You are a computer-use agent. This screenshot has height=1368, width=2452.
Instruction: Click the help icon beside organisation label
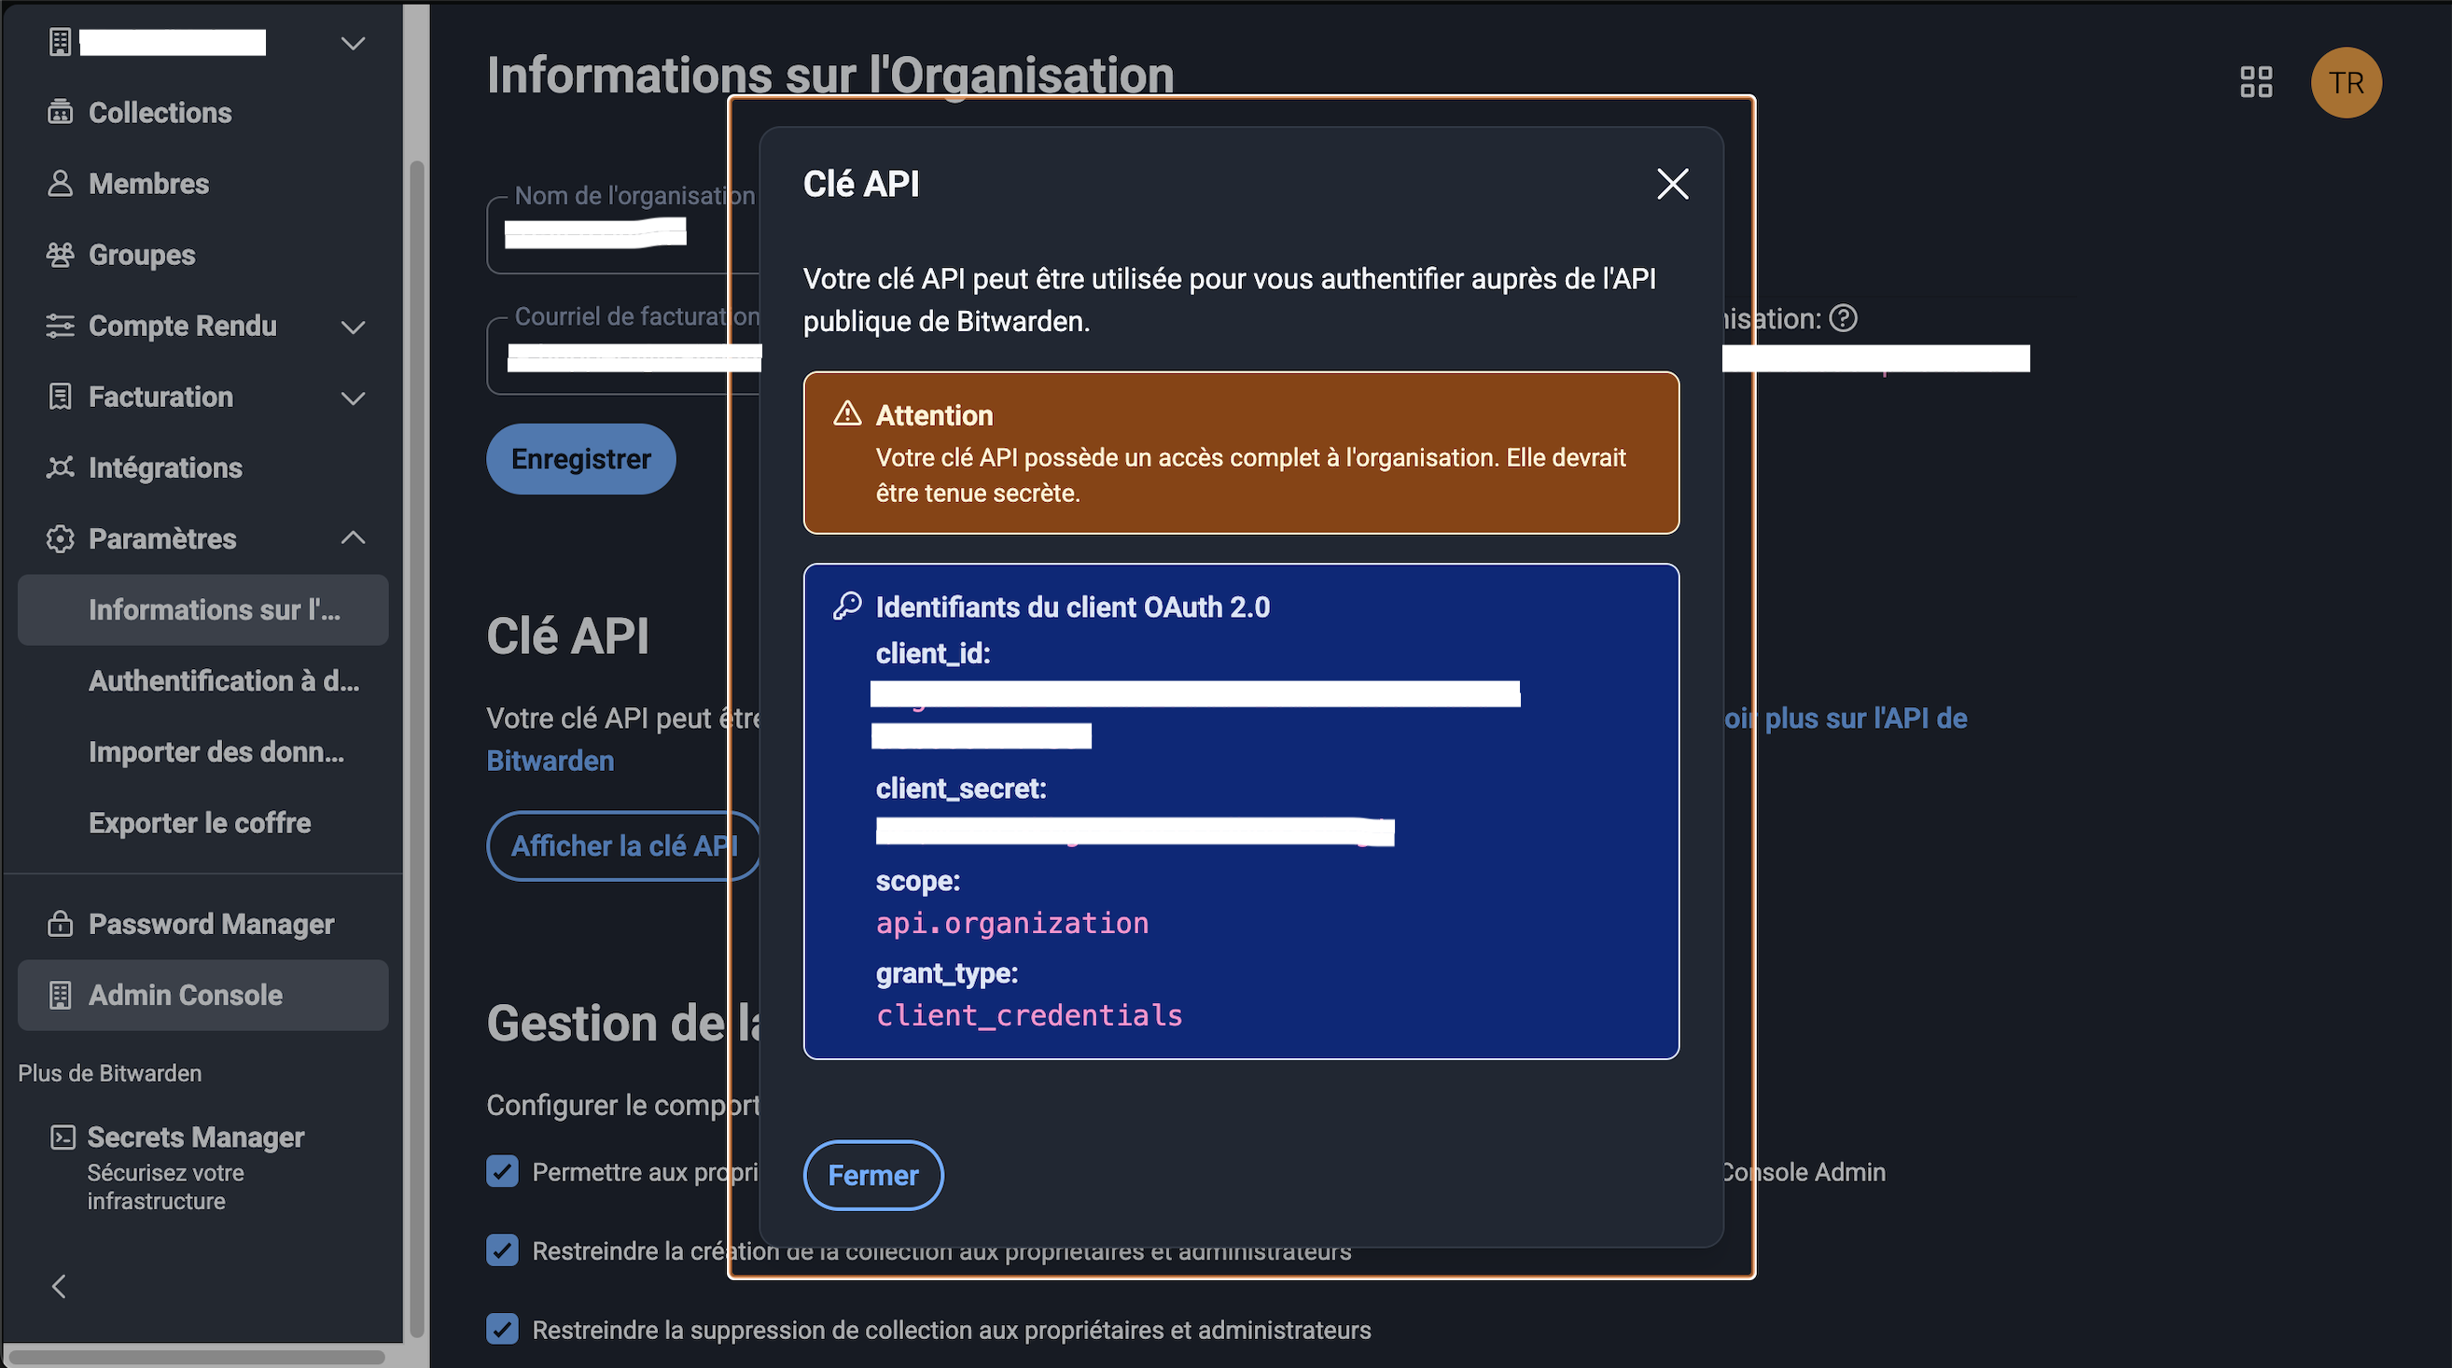point(1844,318)
